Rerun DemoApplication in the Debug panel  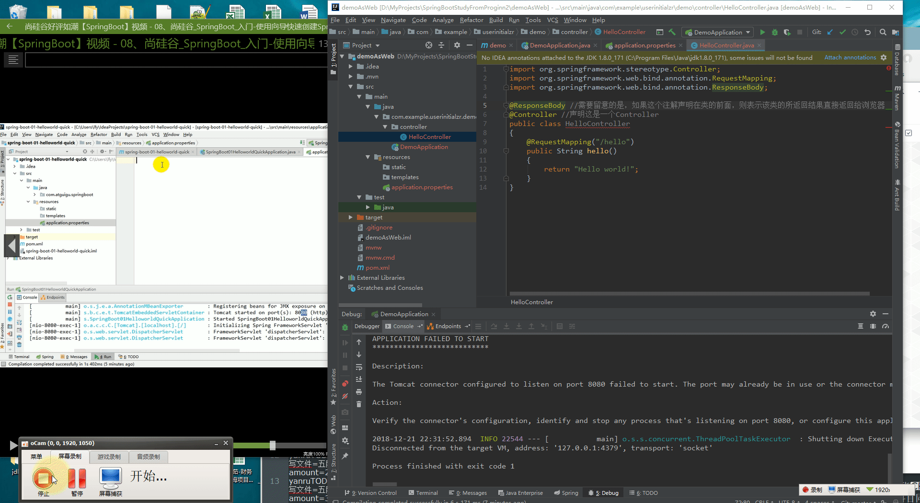[x=345, y=327]
